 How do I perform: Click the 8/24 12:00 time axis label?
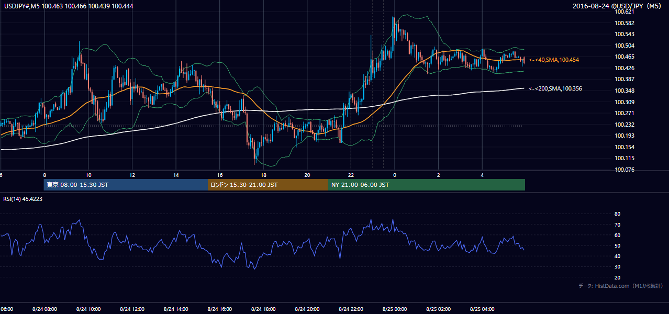pos(132,309)
